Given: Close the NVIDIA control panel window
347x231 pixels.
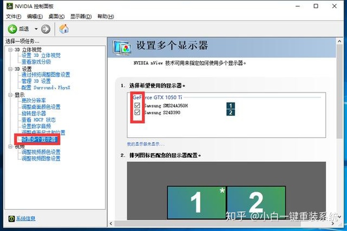Looking at the screenshot, I should (x=334, y=6).
